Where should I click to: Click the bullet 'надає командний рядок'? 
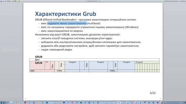point(57,49)
